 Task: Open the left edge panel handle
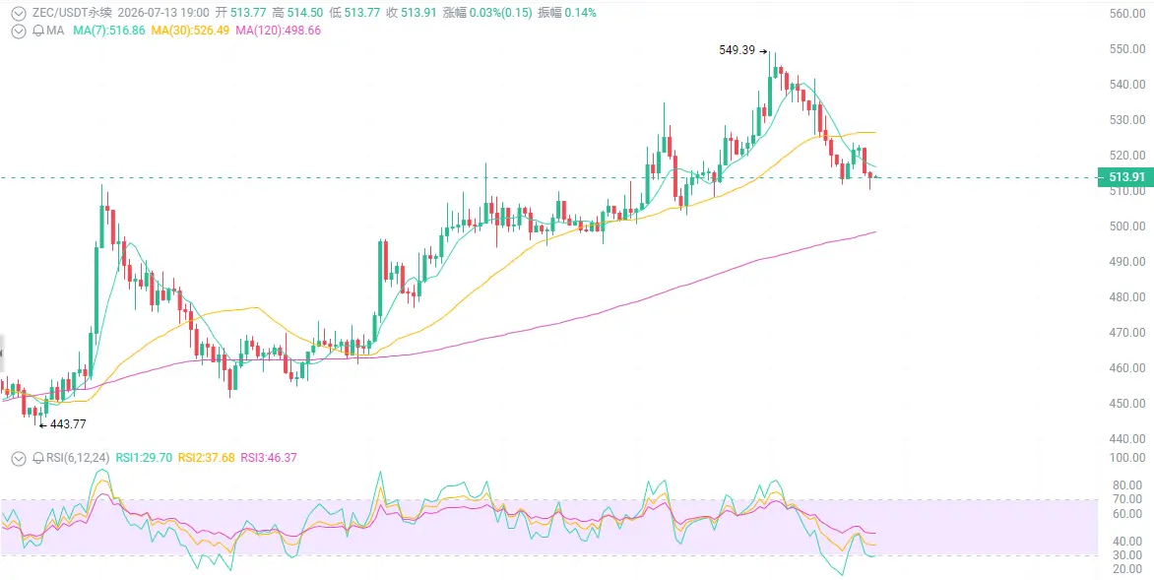click(x=1, y=354)
